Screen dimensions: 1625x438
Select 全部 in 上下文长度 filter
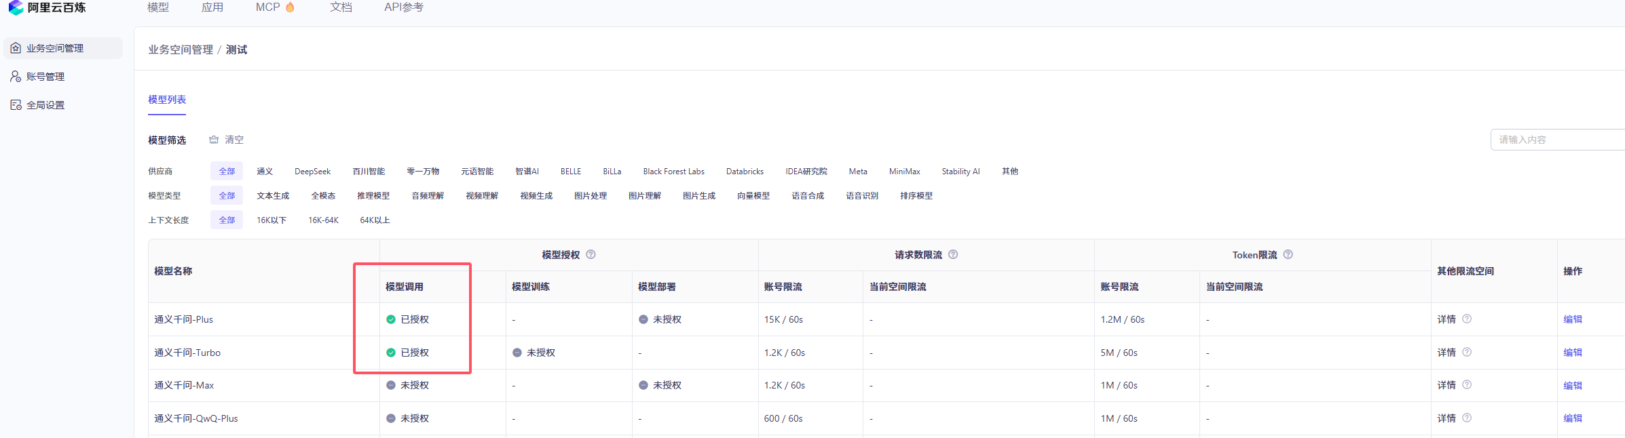(227, 220)
